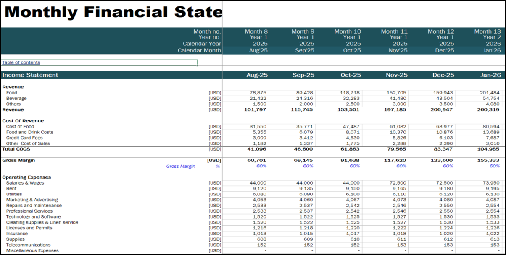Click the Rent row label
Screen dimensions: 506x255
(x=11, y=189)
